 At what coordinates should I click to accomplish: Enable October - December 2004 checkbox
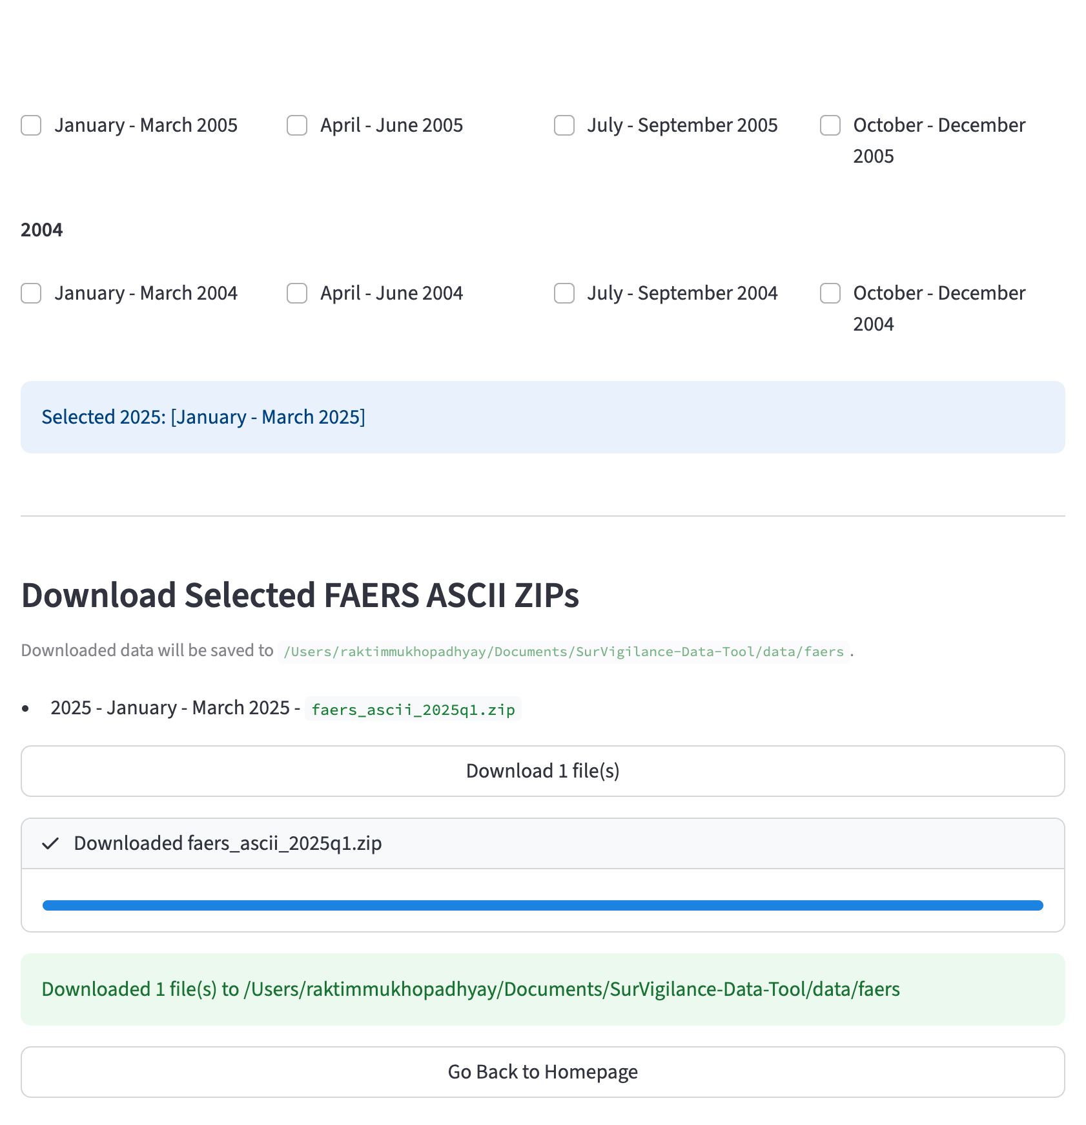coord(830,293)
